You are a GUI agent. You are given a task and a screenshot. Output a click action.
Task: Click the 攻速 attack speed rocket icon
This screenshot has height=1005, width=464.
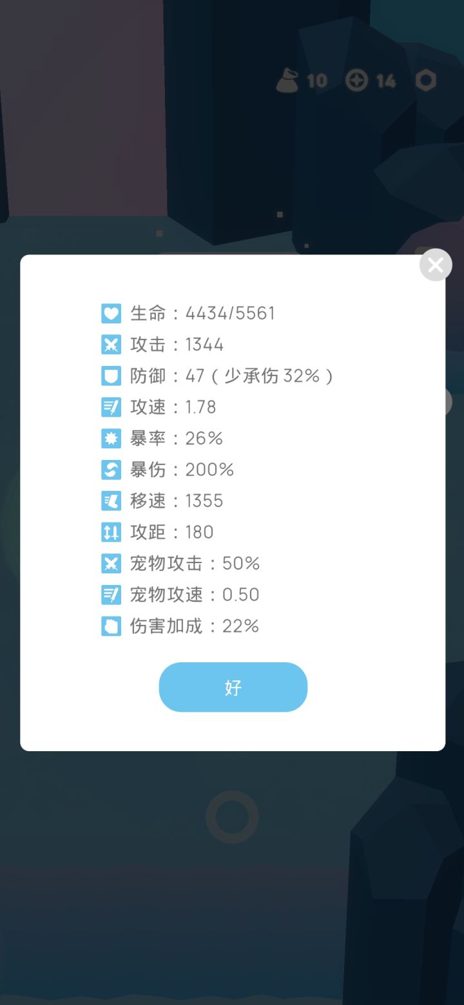point(111,407)
